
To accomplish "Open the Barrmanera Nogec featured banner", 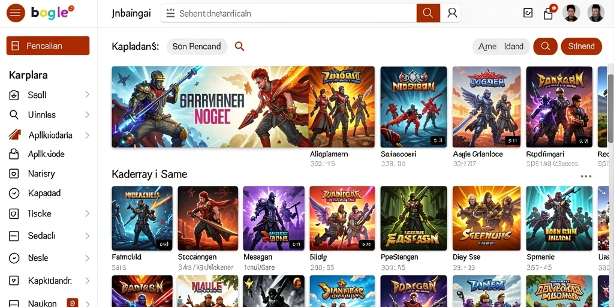I will click(x=210, y=107).
